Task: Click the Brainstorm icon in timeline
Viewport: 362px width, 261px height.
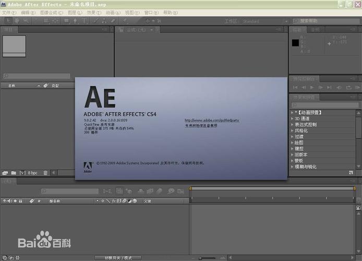Action: click(171, 191)
